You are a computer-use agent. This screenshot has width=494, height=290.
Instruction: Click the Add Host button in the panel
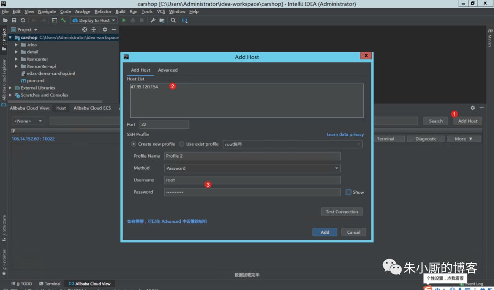467,121
